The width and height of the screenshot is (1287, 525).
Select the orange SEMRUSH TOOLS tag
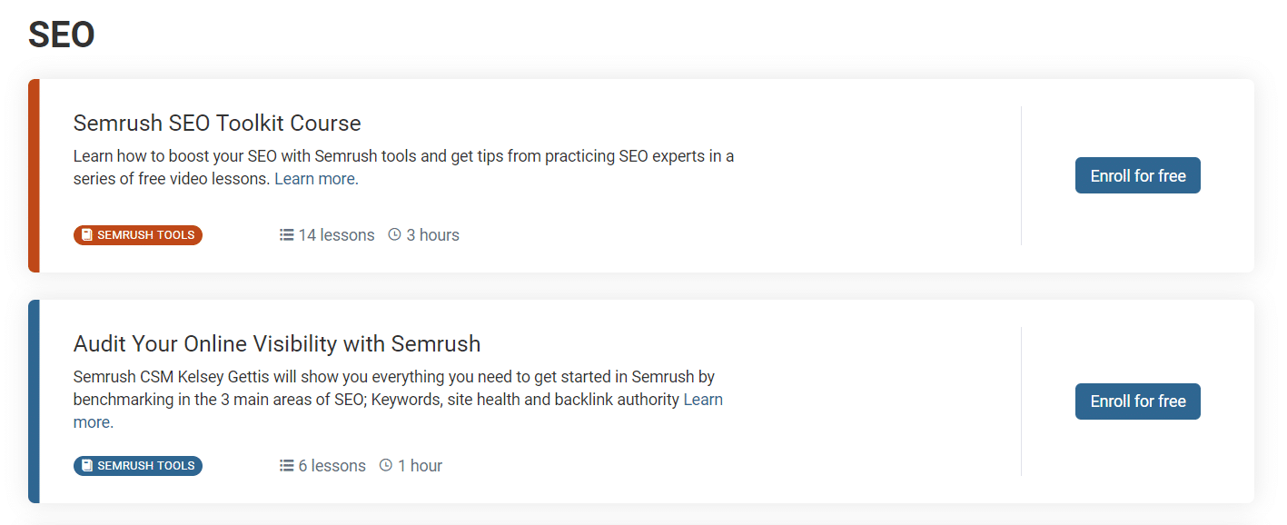[x=138, y=235]
